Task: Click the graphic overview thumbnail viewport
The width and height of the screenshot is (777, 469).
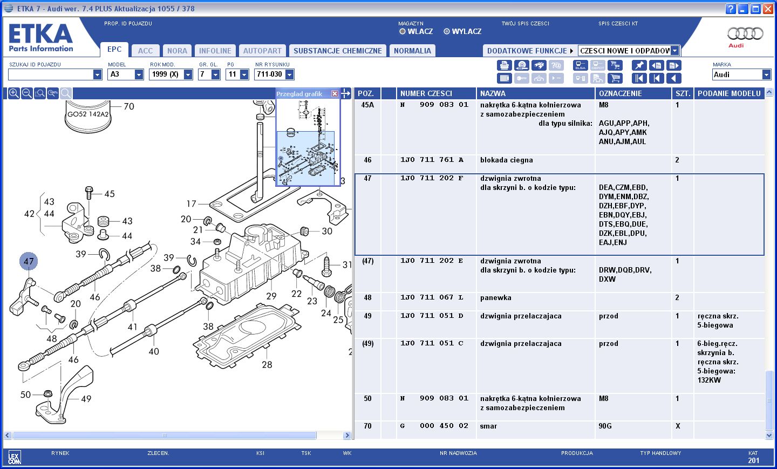Action: tap(305, 158)
